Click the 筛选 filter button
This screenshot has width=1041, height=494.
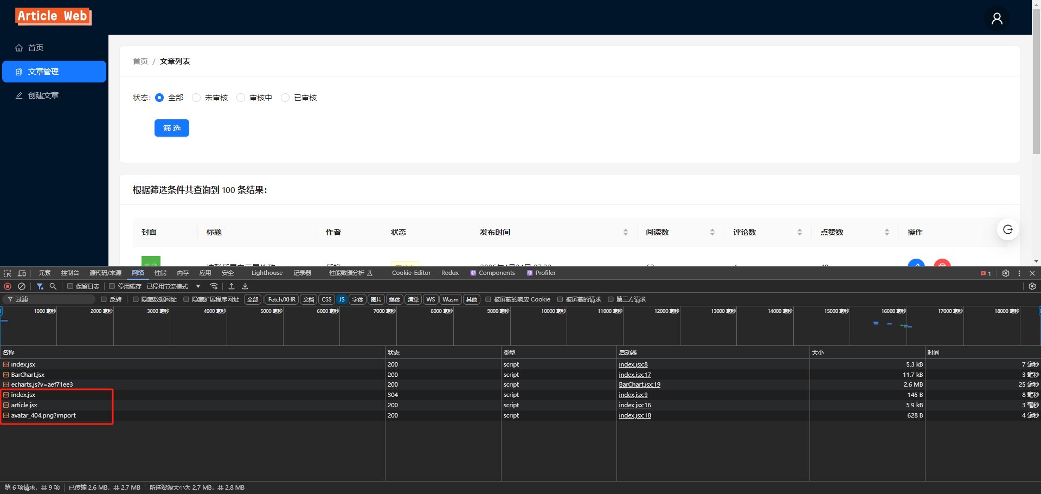pos(172,128)
